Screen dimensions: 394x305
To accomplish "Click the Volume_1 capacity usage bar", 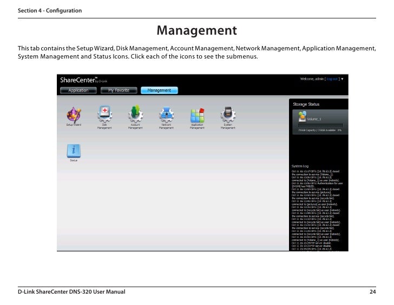I will pyautogui.click(x=320, y=125).
